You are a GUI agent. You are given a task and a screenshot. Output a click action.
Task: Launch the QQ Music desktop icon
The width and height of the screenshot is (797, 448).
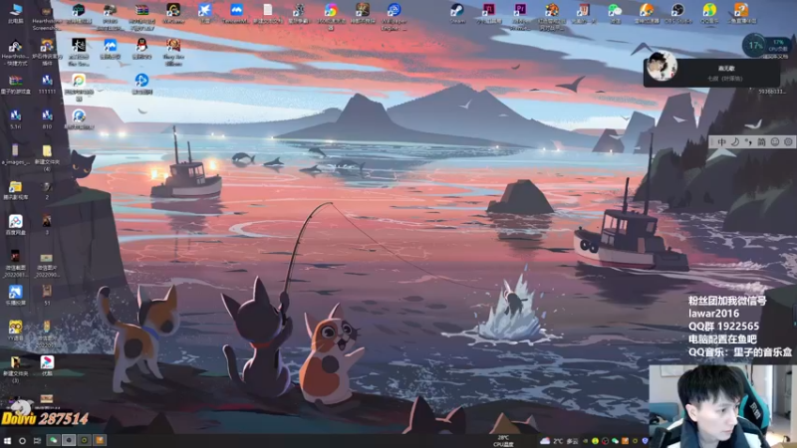[x=709, y=13]
